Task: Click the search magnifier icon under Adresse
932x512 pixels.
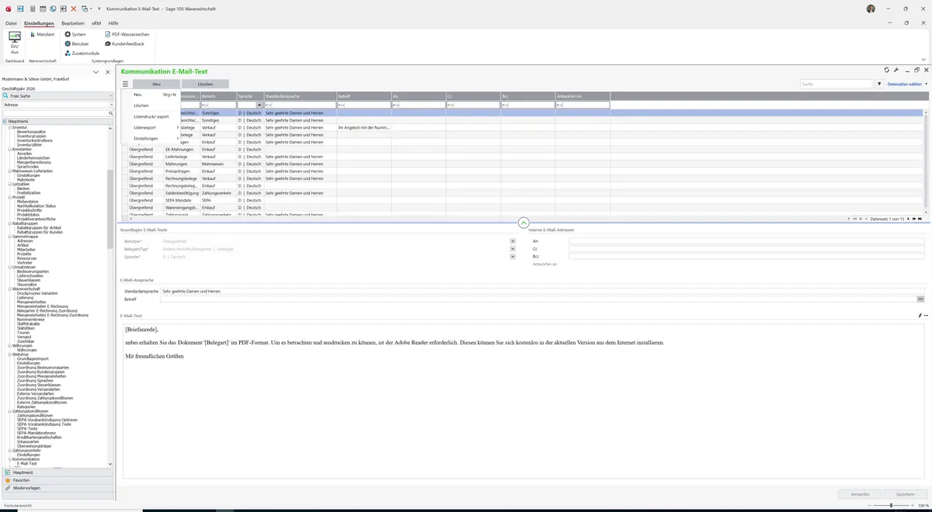Action: 111,113
